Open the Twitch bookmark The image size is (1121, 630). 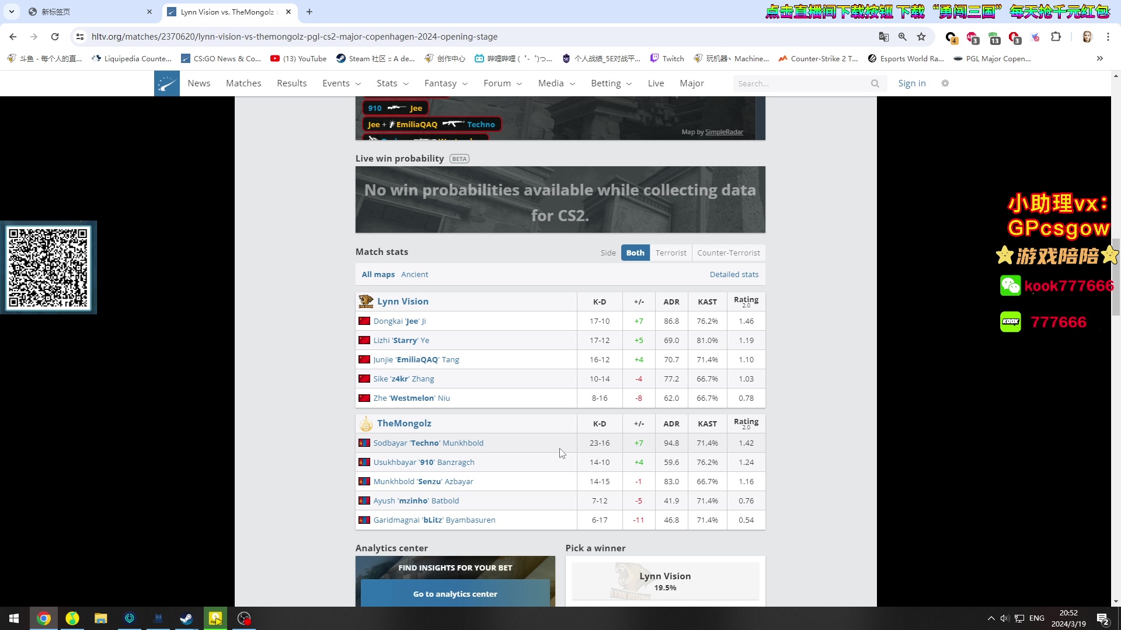coord(667,58)
